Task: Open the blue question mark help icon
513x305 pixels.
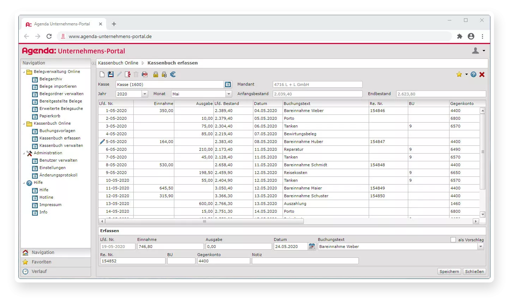Action: 473,74
